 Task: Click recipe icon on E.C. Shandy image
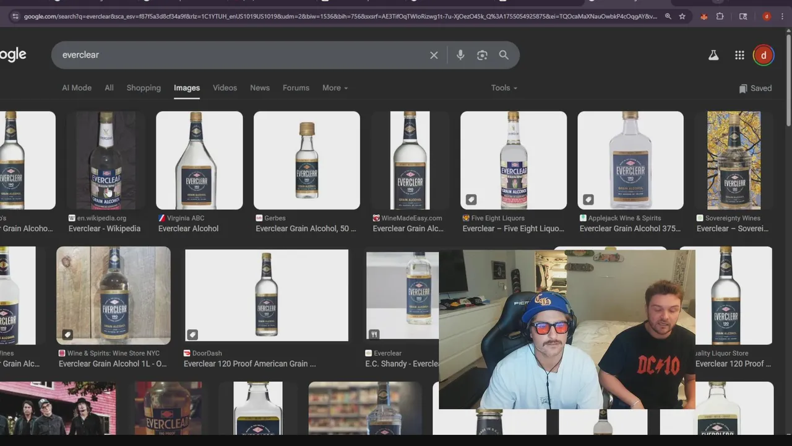[374, 334]
